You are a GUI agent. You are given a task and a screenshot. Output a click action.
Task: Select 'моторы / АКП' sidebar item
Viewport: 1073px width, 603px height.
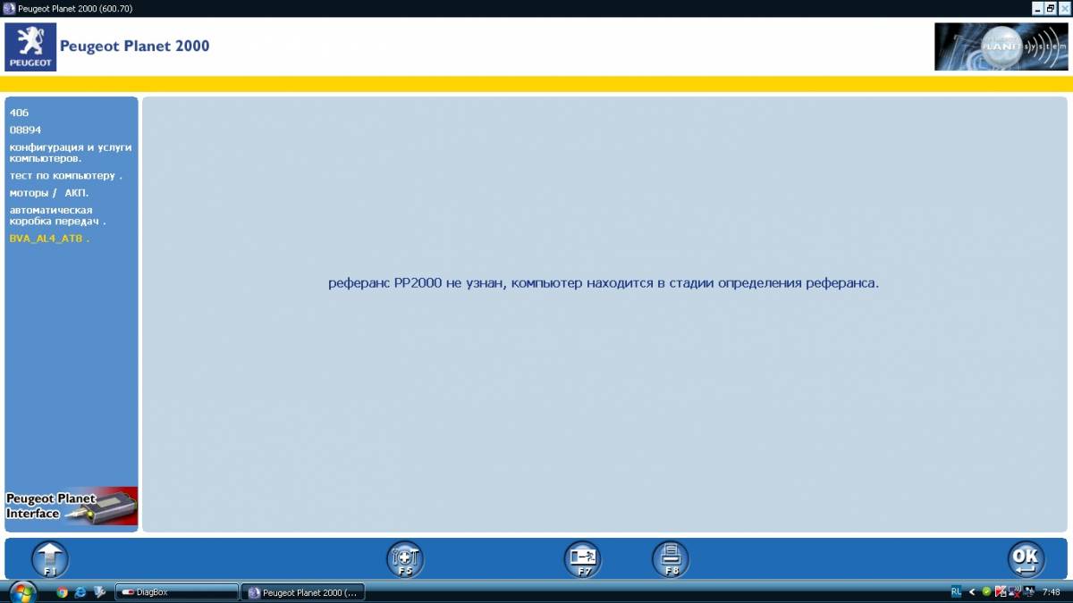point(49,192)
